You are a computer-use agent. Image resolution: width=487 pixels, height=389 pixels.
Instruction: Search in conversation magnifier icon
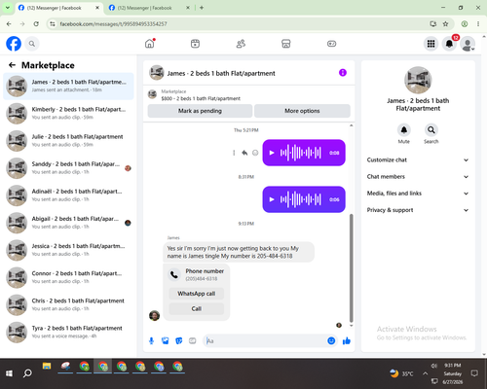point(431,130)
